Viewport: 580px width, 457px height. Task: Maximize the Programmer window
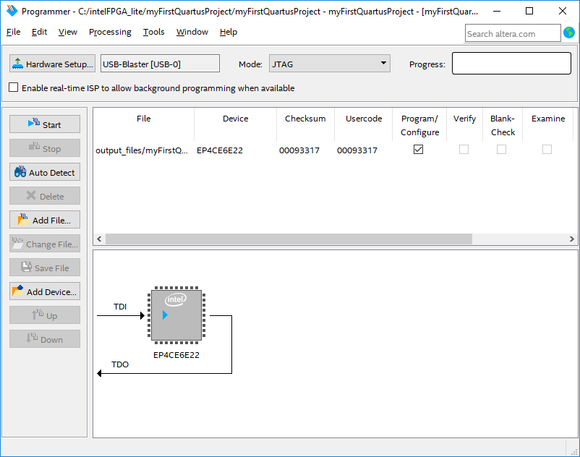pos(529,11)
